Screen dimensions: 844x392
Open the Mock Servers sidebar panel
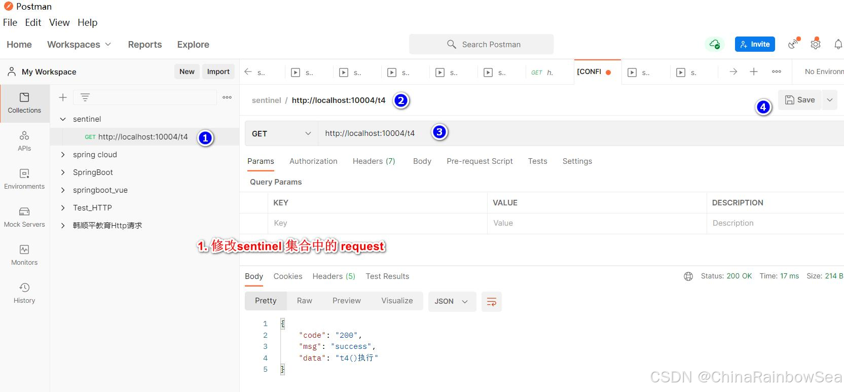pyautogui.click(x=24, y=218)
